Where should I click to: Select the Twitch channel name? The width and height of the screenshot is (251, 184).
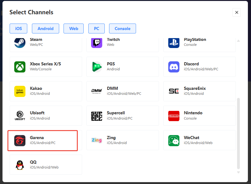pos(113,40)
